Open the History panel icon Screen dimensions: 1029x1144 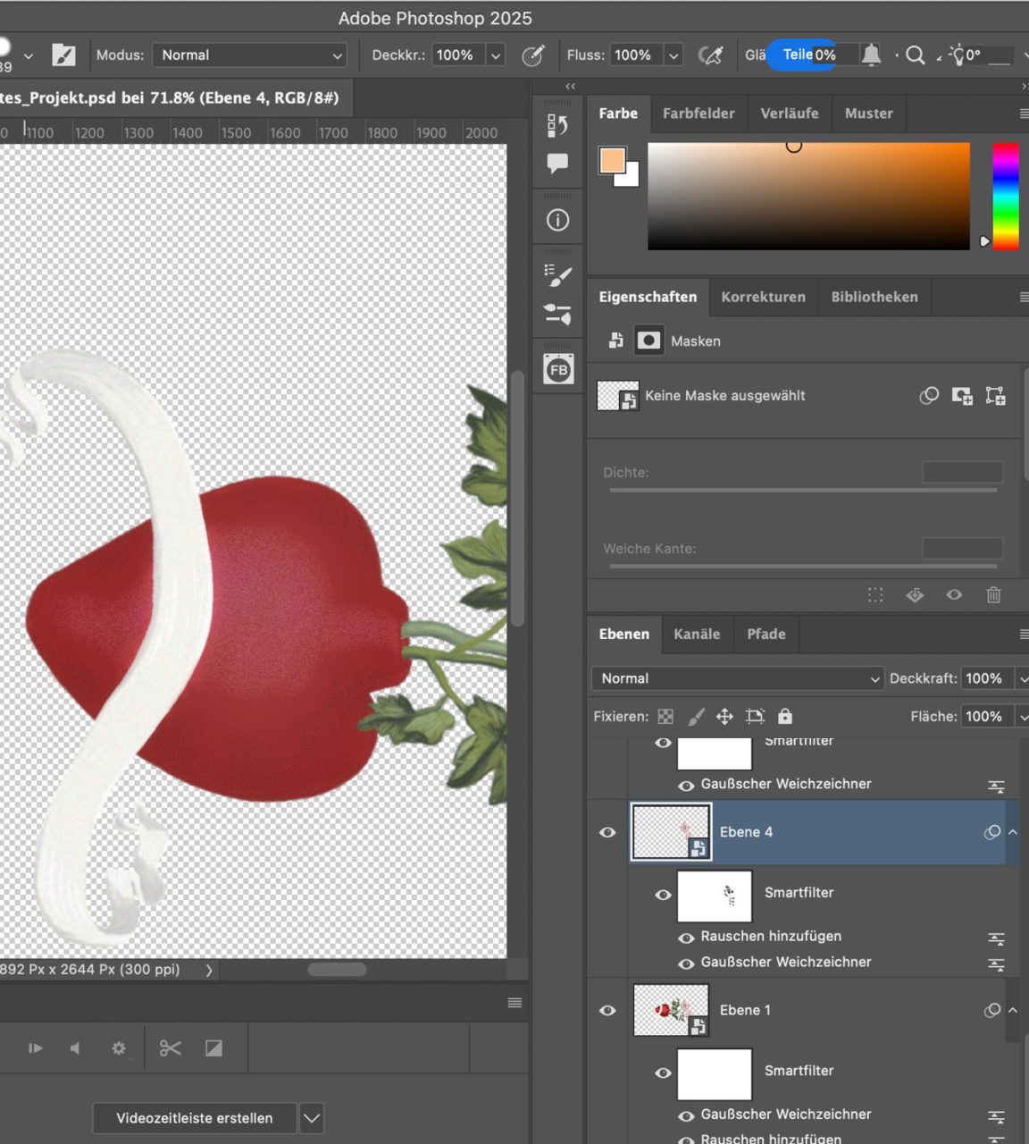[x=557, y=126]
